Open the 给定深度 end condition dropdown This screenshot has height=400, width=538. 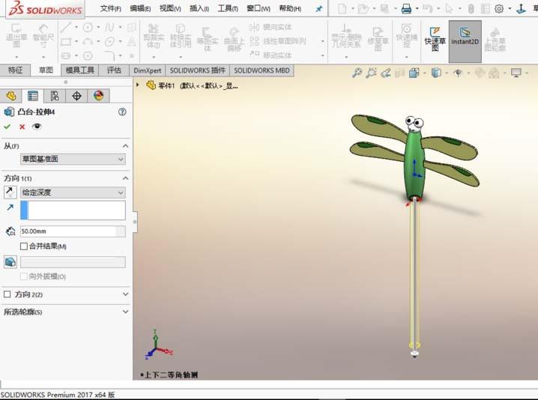[x=73, y=193]
